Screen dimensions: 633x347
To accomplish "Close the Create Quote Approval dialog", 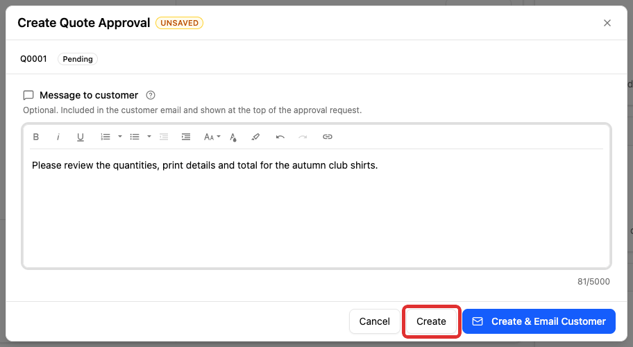I will (607, 23).
